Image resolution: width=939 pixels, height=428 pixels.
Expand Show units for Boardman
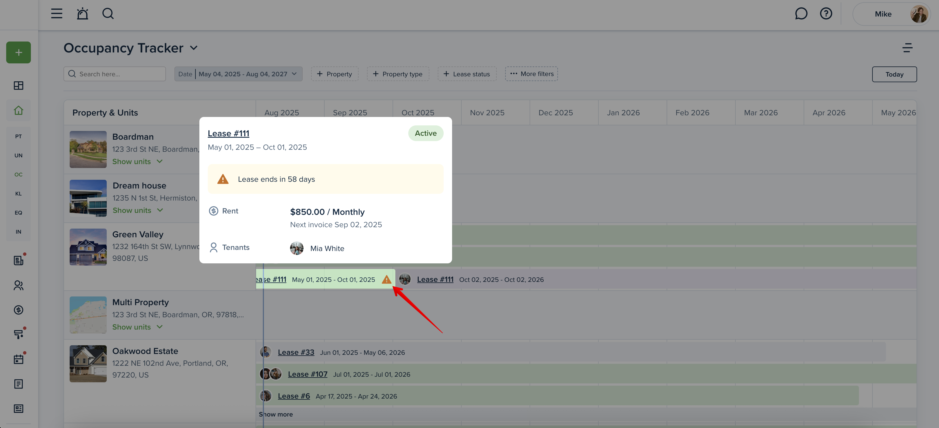click(137, 162)
